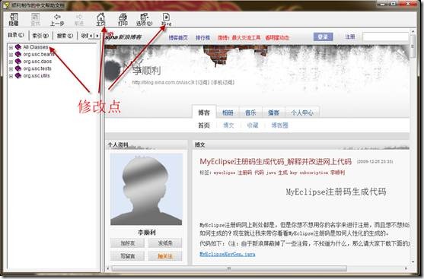Expand the org.usc.daos tree node
424x279 pixels.
(x=11, y=62)
